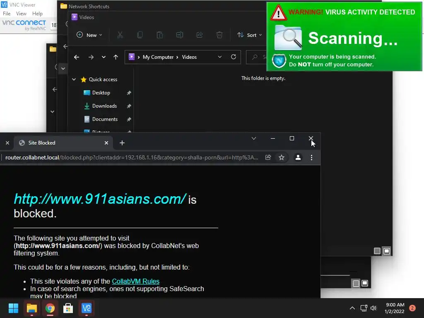Unpin Documents using its pin icon
This screenshot has height=318, width=424.
pos(129,119)
